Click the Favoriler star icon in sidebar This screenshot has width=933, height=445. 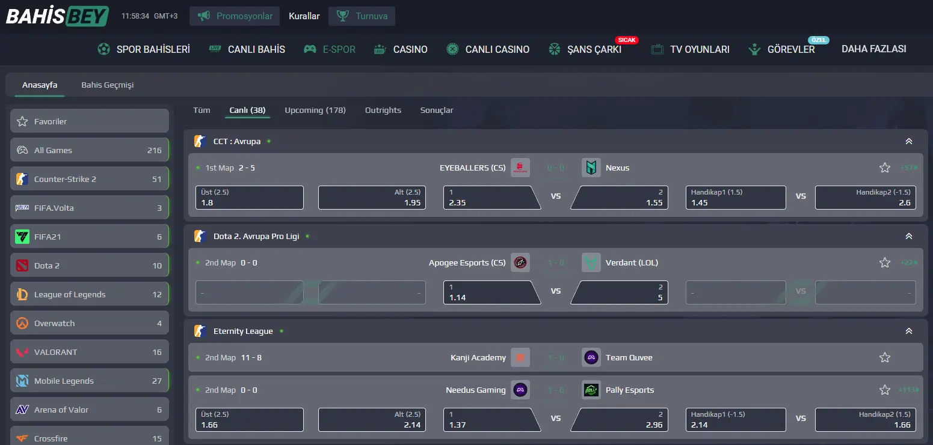pos(22,121)
